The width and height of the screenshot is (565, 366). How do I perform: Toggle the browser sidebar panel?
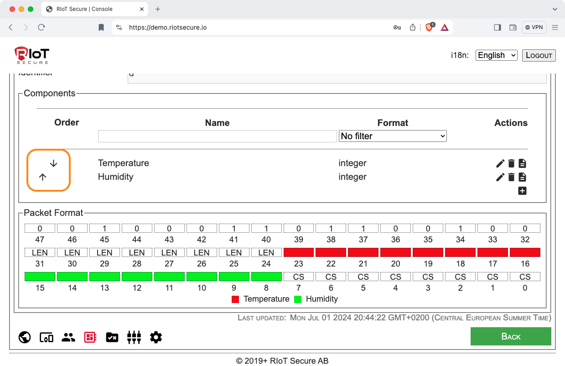tap(498, 27)
